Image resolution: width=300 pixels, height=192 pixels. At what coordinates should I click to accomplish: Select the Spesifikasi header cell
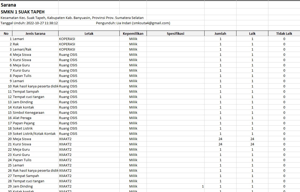tap(175, 33)
